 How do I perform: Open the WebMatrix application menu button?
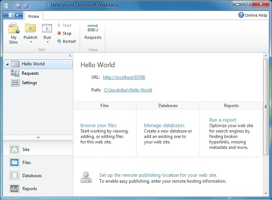13,15
